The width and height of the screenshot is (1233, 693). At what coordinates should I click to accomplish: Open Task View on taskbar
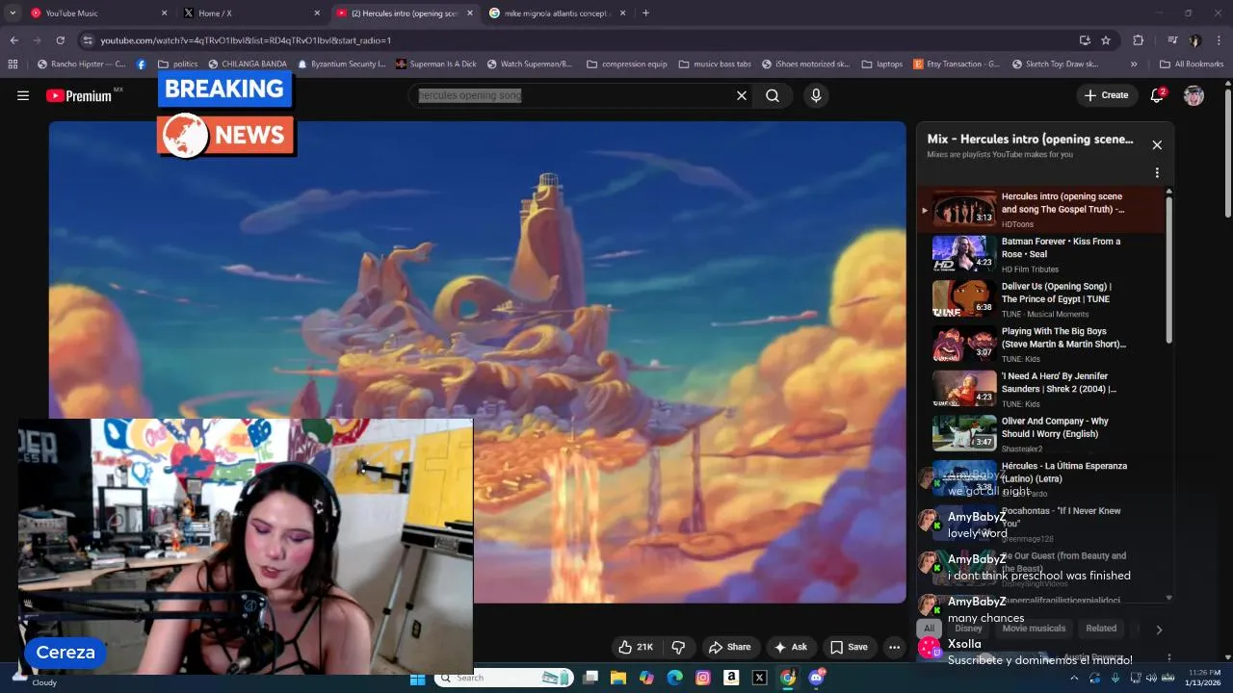590,678
